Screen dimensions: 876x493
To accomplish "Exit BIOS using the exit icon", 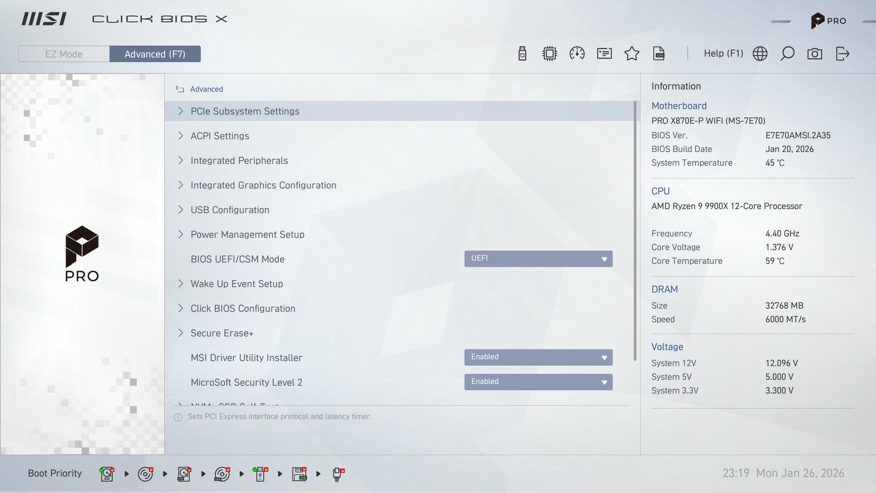I will pyautogui.click(x=843, y=53).
